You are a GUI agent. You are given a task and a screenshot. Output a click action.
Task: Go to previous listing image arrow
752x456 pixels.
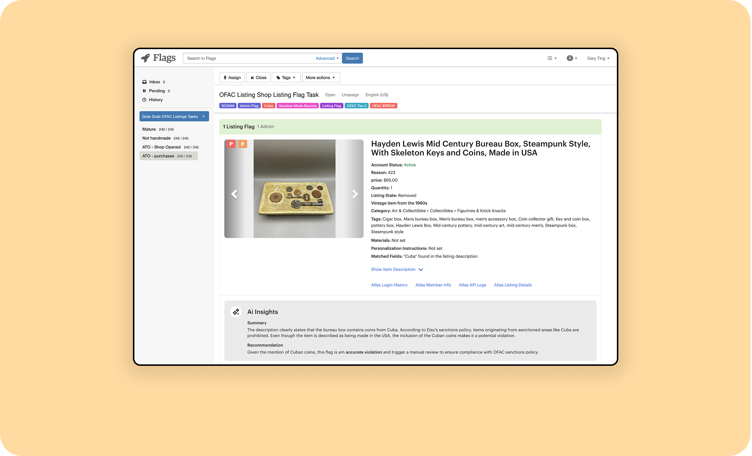click(x=234, y=194)
